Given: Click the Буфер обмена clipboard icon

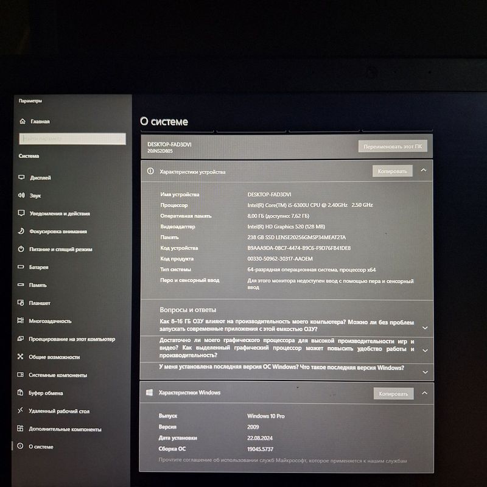Looking at the screenshot, I should [20, 392].
